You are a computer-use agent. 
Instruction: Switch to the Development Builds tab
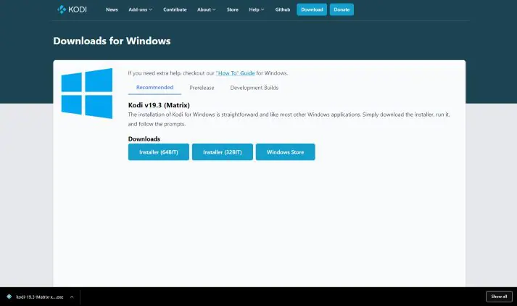(x=255, y=88)
